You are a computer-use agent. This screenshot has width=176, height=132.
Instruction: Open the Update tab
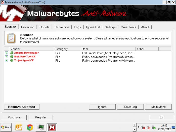45,27
